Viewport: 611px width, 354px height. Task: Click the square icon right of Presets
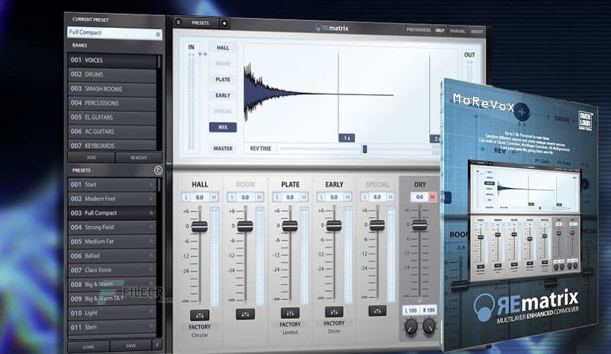224,23
